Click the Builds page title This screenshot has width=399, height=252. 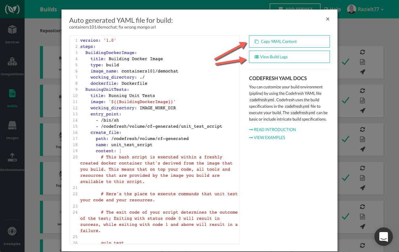49,9
